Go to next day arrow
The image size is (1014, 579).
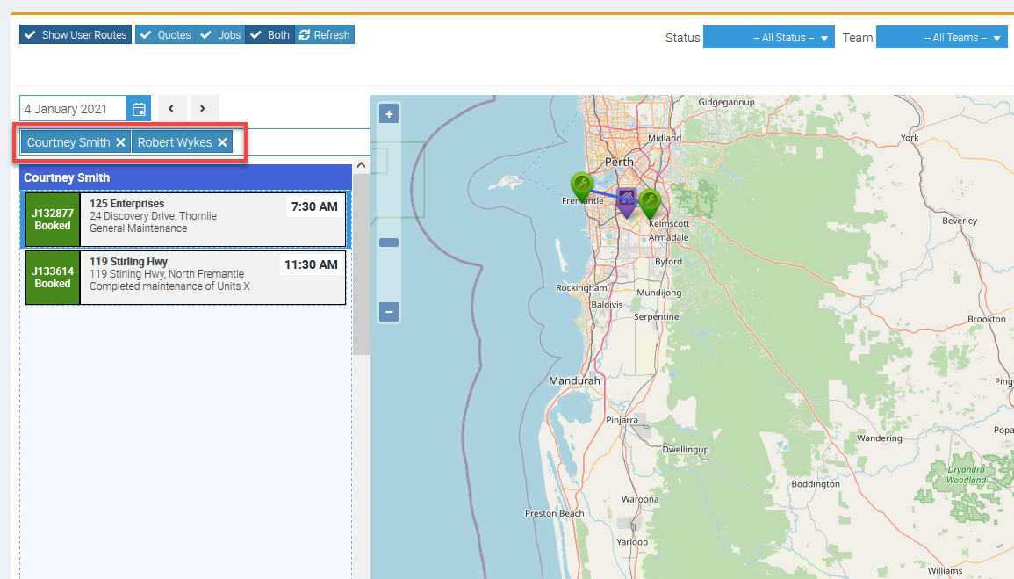204,109
